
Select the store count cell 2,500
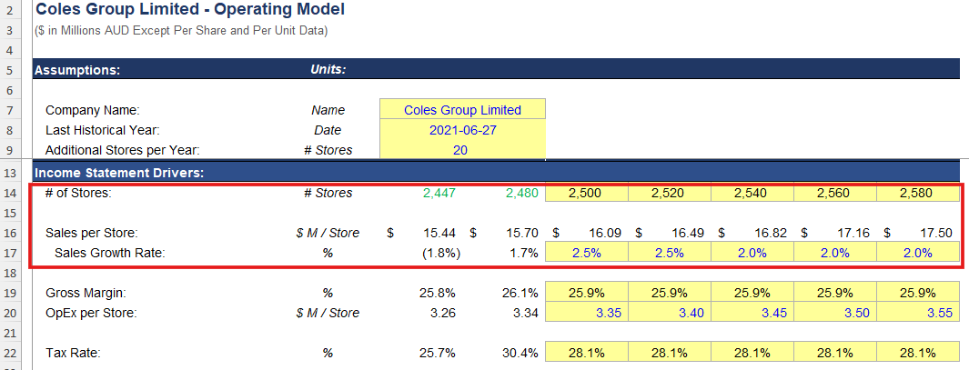tap(587, 194)
